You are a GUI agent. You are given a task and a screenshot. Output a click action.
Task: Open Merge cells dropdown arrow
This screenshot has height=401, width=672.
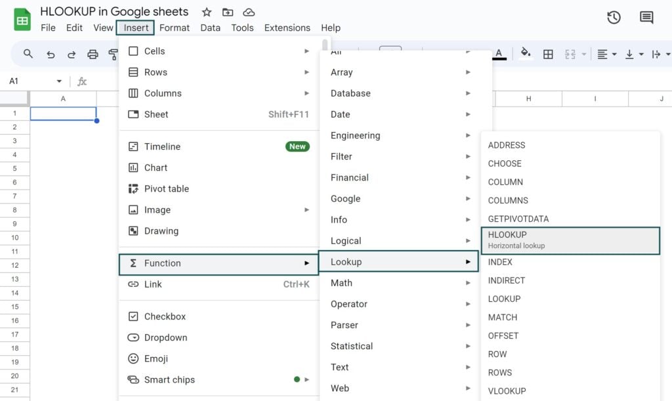tap(583, 54)
